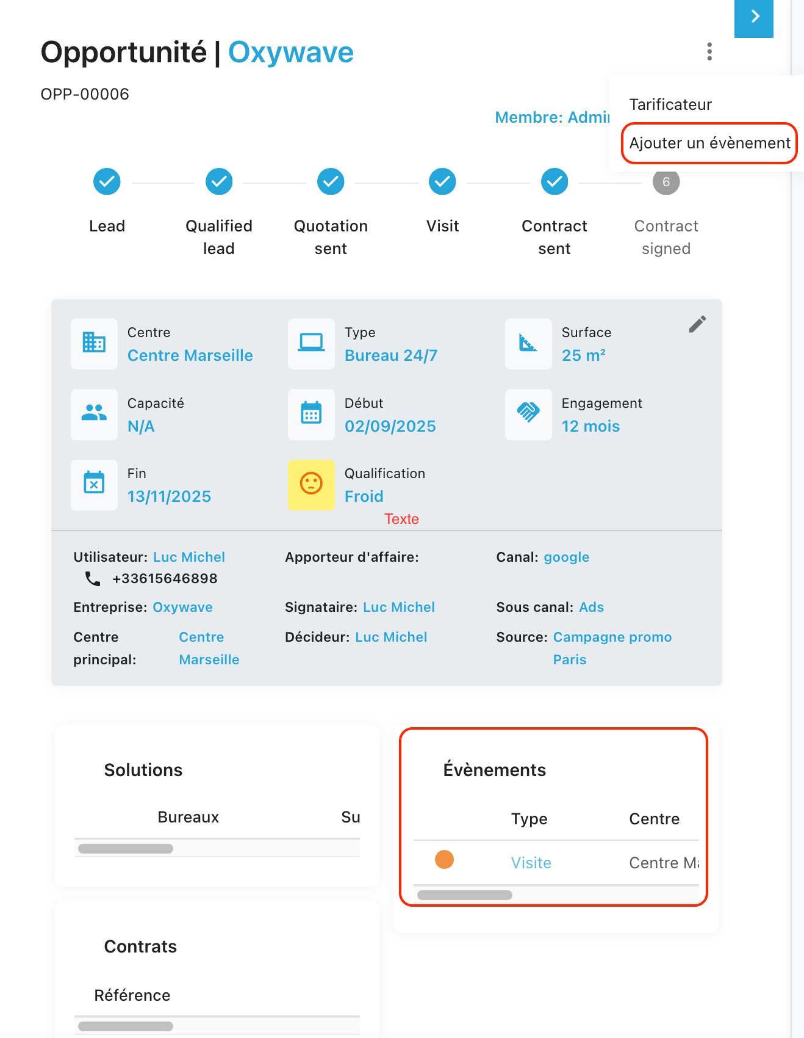Click the Fin calendar-cancel icon
The height and width of the screenshot is (1038, 804).
[94, 484]
